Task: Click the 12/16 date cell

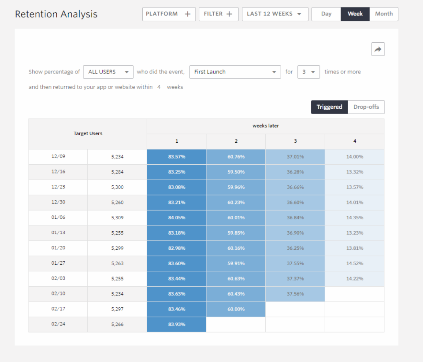Action: [58, 172]
